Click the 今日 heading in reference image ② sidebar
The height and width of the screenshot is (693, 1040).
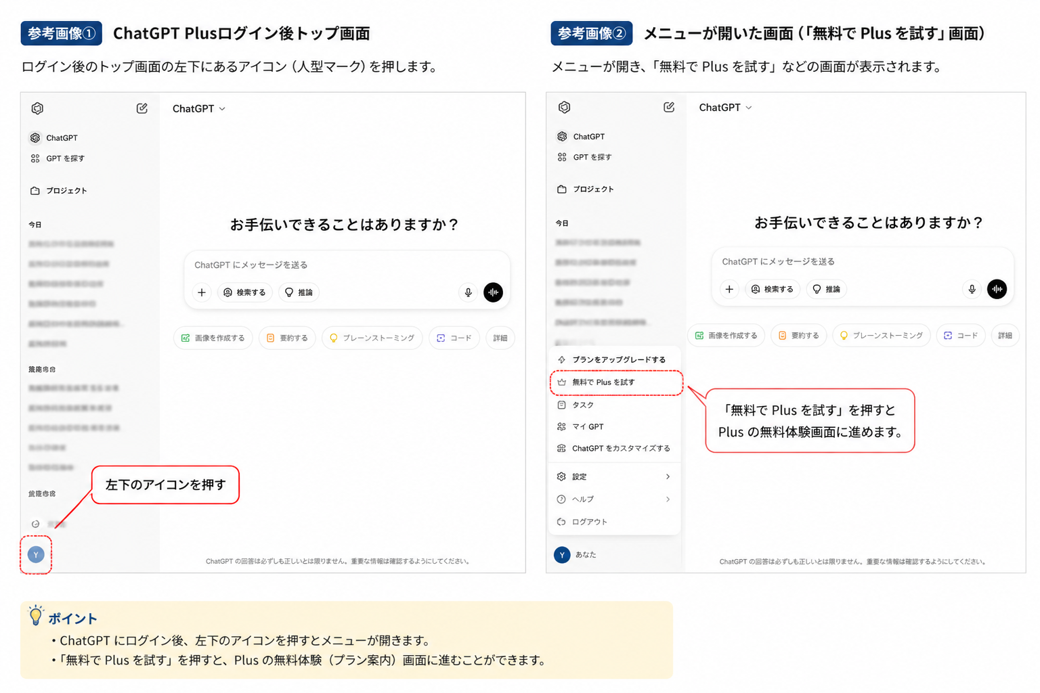click(562, 223)
